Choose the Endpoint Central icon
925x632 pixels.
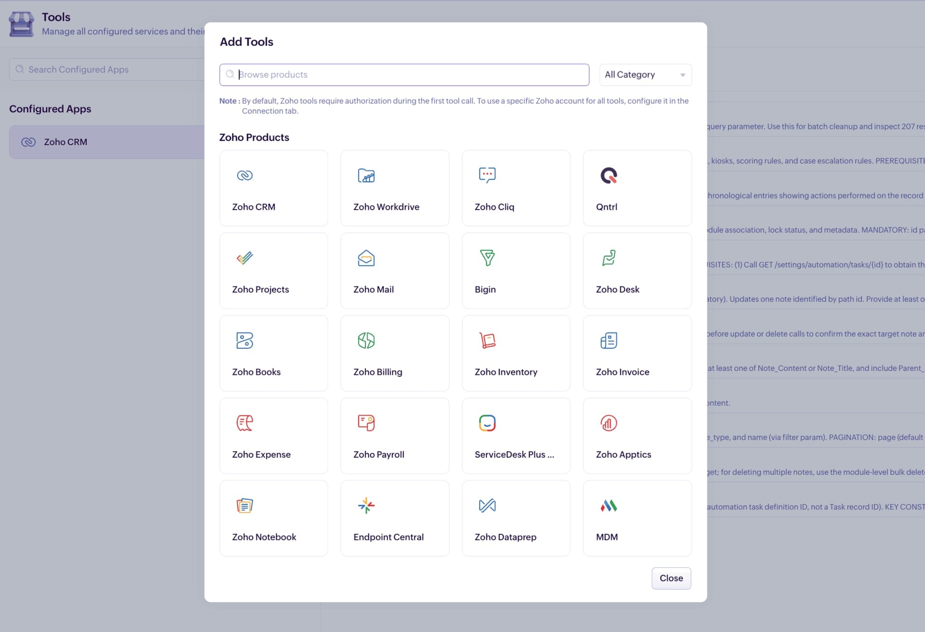point(366,505)
